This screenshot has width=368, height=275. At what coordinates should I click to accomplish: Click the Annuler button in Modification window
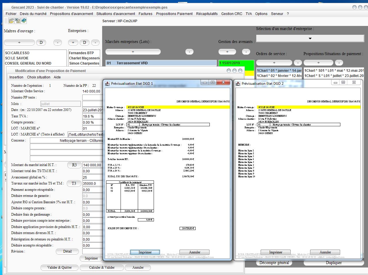pyautogui.click(x=138, y=268)
